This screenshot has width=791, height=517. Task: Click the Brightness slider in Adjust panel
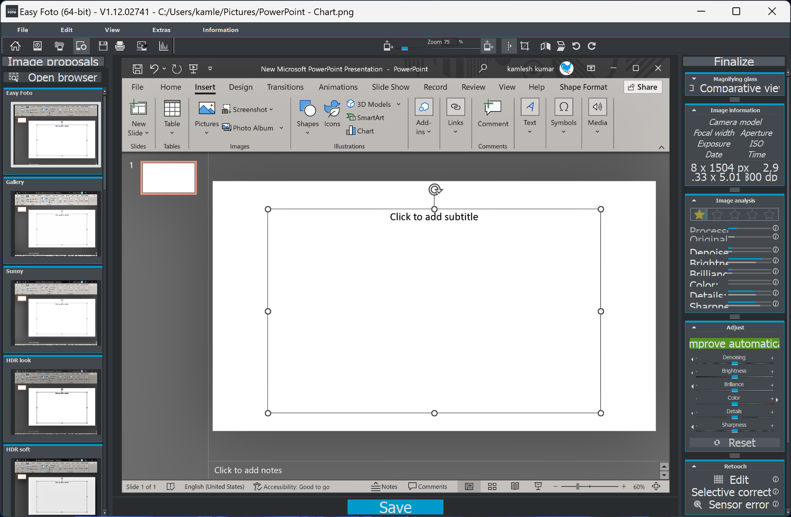734,376
